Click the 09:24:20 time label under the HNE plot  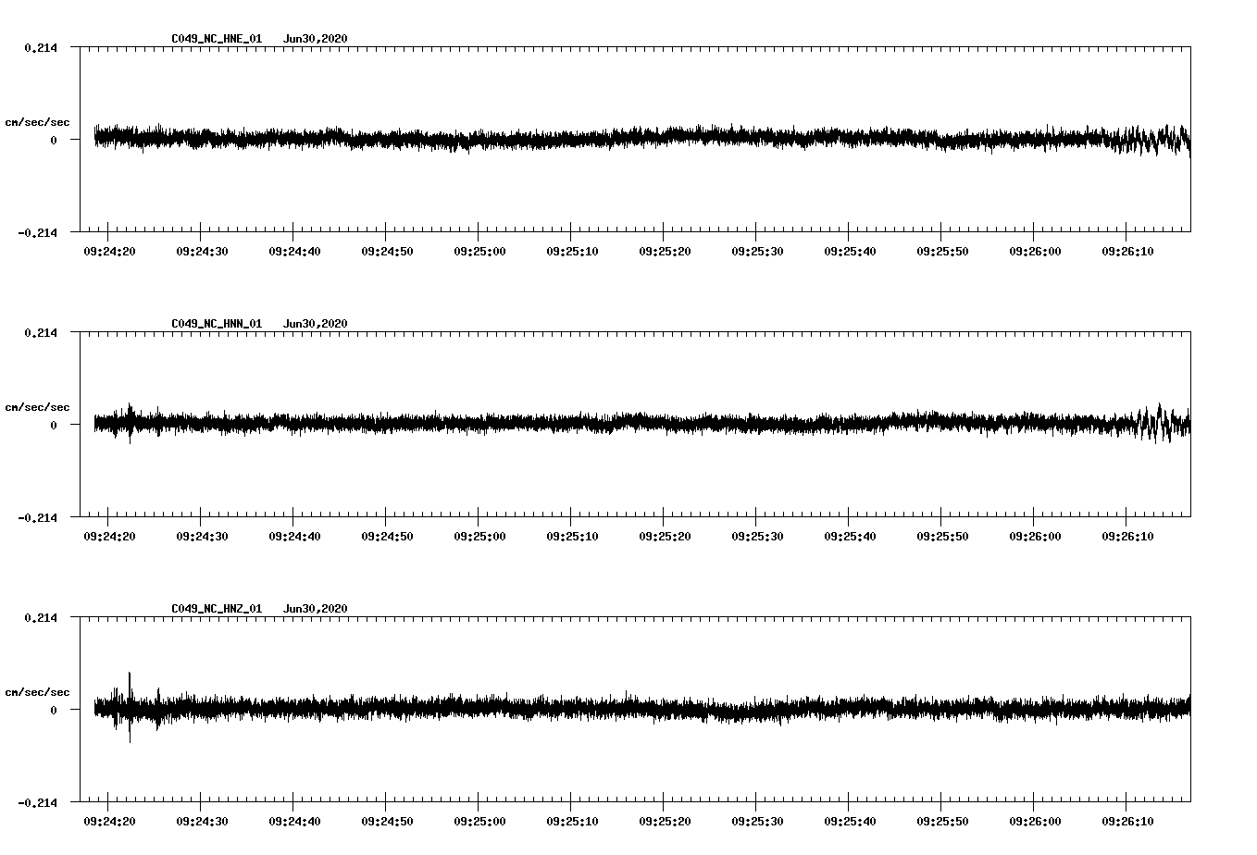tap(109, 251)
